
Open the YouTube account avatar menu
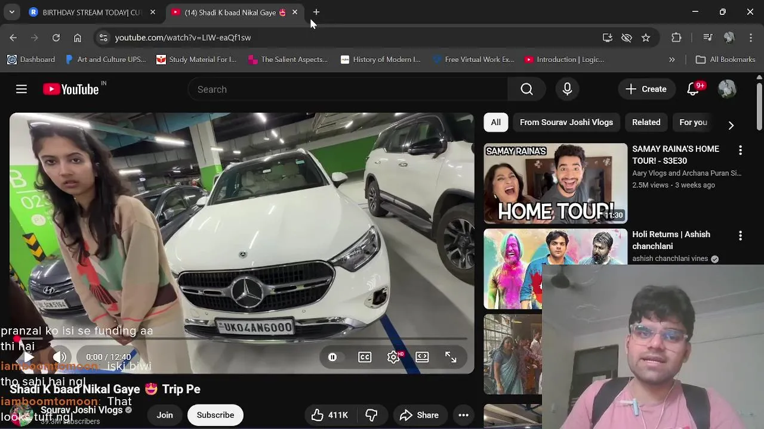(x=727, y=89)
